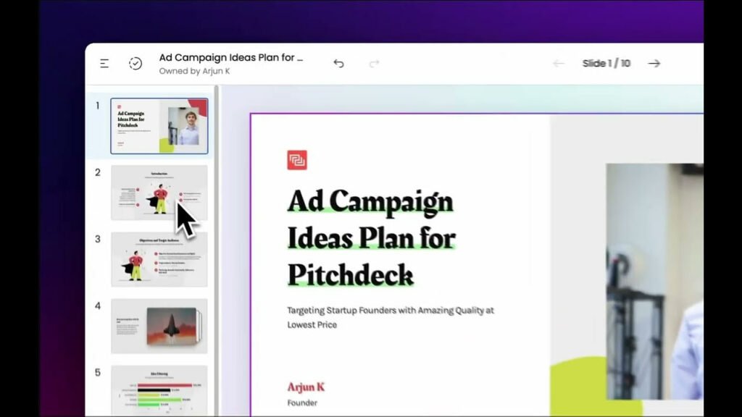Screen dimensions: 742x417
Task: Undo the last change
Action: click(x=338, y=63)
